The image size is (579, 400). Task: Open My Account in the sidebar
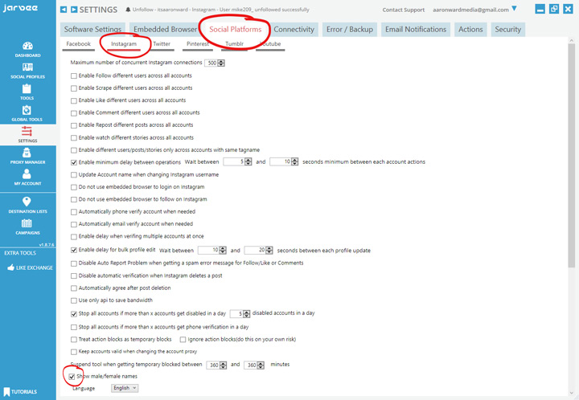pos(27,178)
